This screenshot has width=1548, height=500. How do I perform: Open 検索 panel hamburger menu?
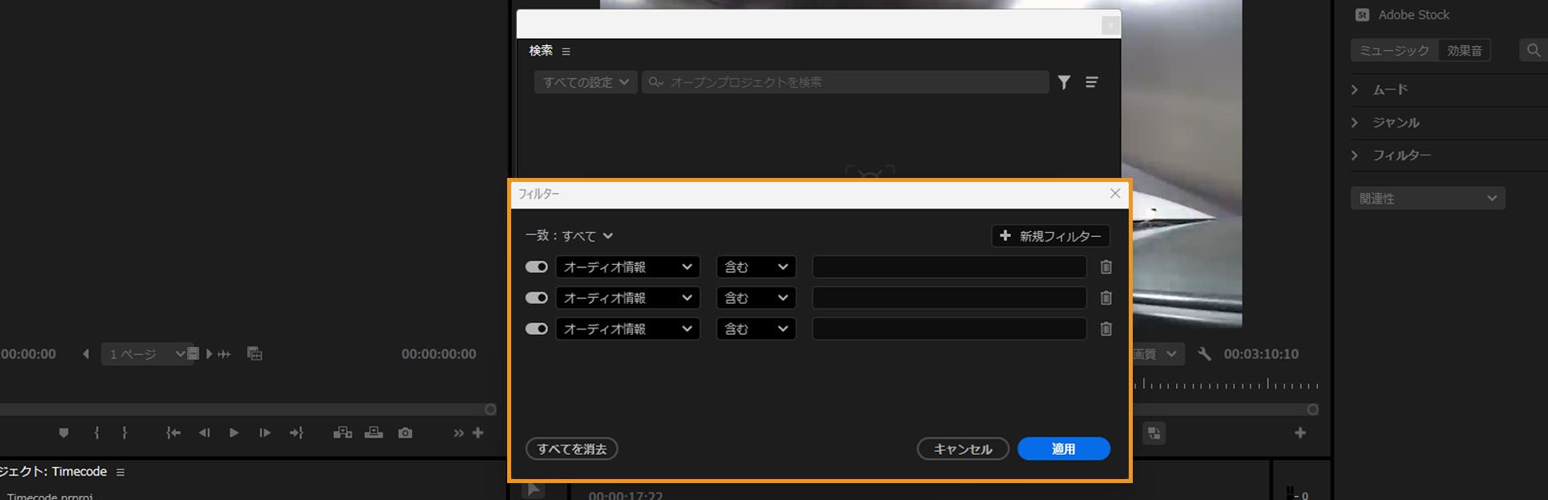tap(566, 52)
